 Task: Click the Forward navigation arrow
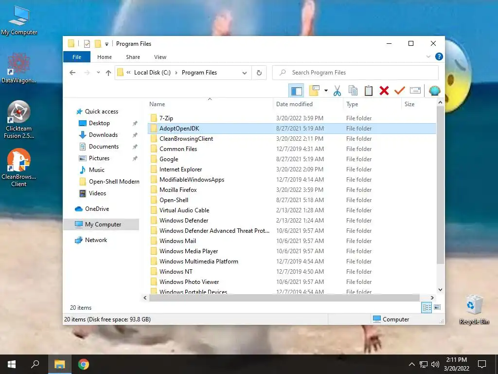pyautogui.click(x=87, y=73)
